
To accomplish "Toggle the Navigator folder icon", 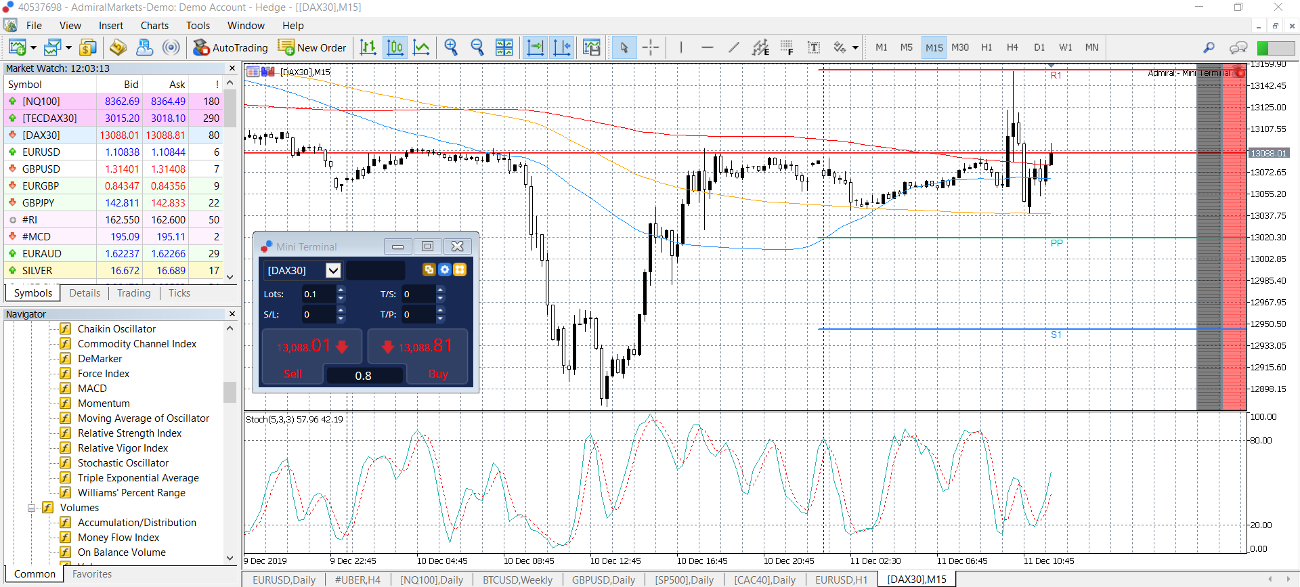I will tap(118, 47).
